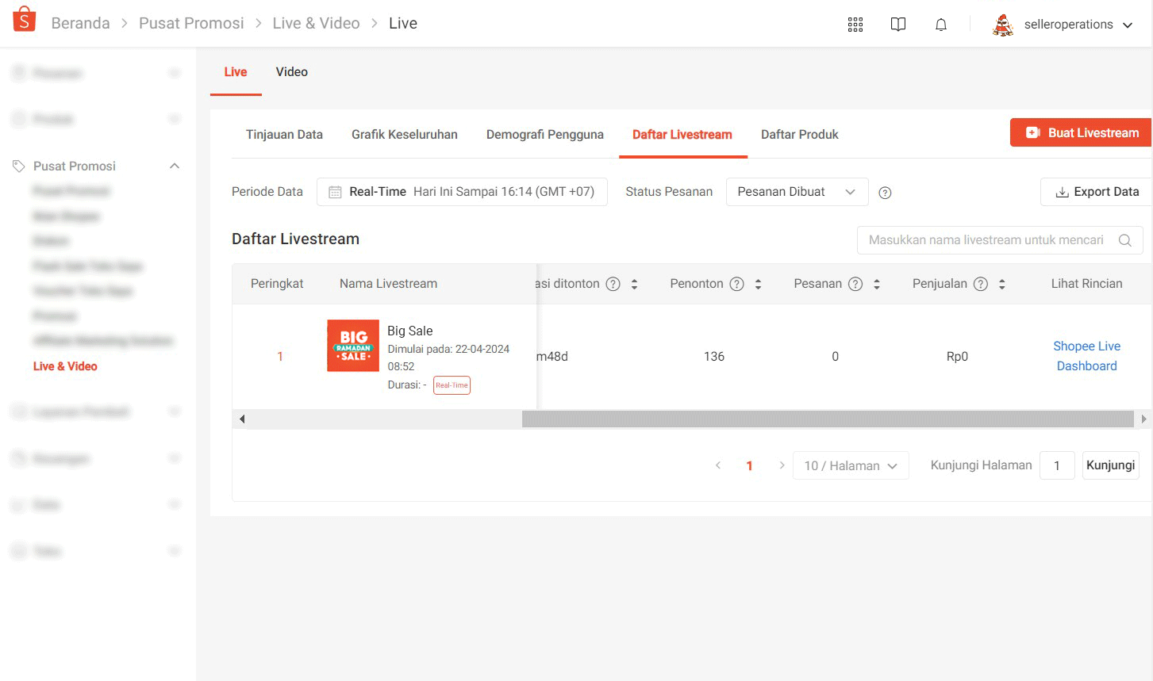Click the help icon next to 'ditonton' column
Viewport: 1153px width, 681px height.
click(613, 284)
